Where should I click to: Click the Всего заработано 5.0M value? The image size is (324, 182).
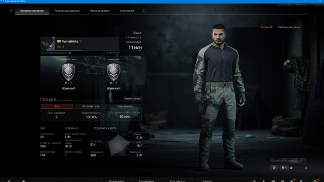(x=67, y=137)
